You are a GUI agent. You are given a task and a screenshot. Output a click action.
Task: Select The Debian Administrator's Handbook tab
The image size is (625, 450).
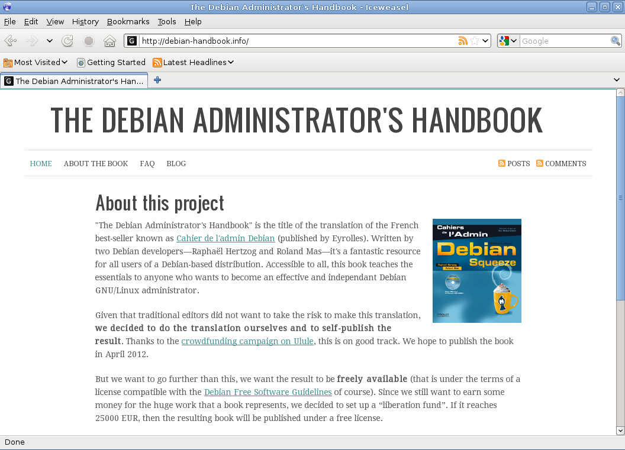(74, 81)
